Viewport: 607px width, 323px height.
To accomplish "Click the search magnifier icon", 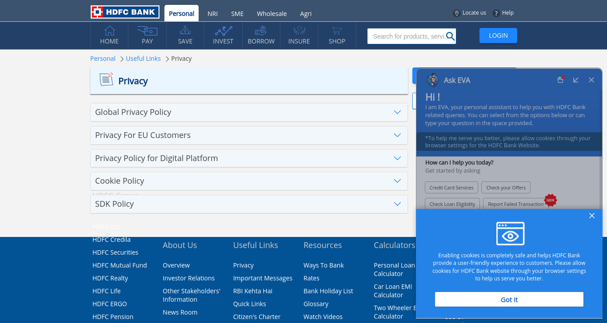I will (x=450, y=36).
